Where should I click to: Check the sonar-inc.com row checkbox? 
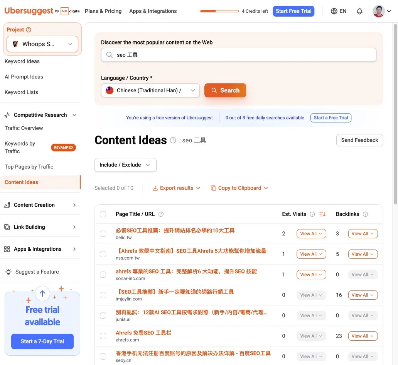[103, 275]
